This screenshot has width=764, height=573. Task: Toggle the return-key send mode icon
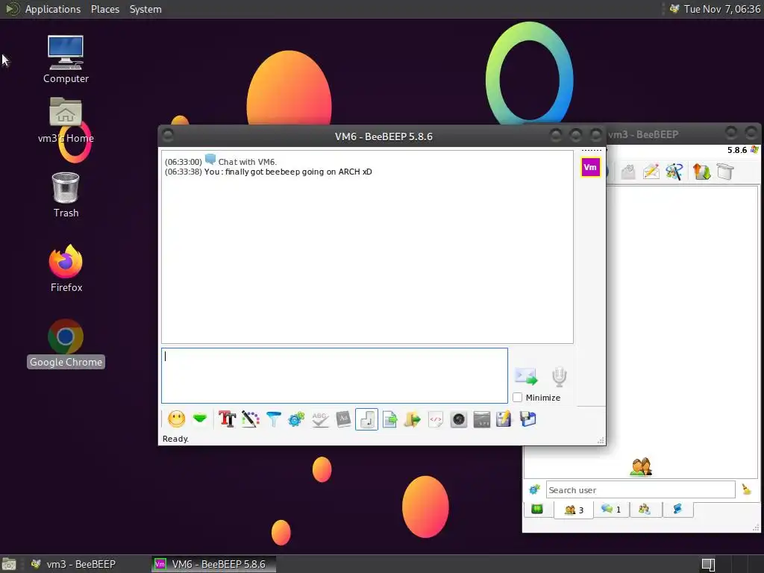[366, 419]
